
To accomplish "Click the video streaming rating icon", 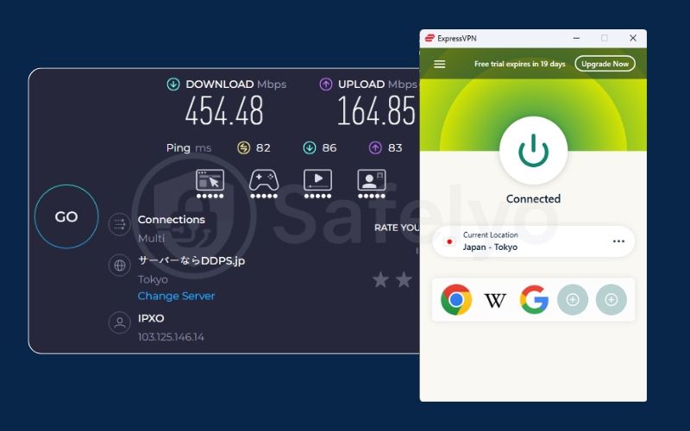I will coord(317,184).
